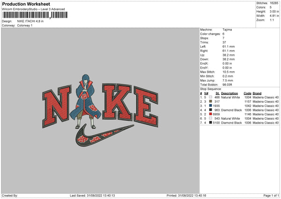This screenshot has height=199, width=281.
Task: Click the "Brand" column header
Action: 257,93
